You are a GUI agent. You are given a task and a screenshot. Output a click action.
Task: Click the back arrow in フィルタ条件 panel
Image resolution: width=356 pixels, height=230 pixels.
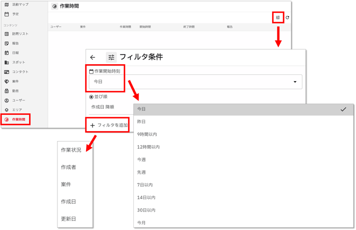pos(93,57)
